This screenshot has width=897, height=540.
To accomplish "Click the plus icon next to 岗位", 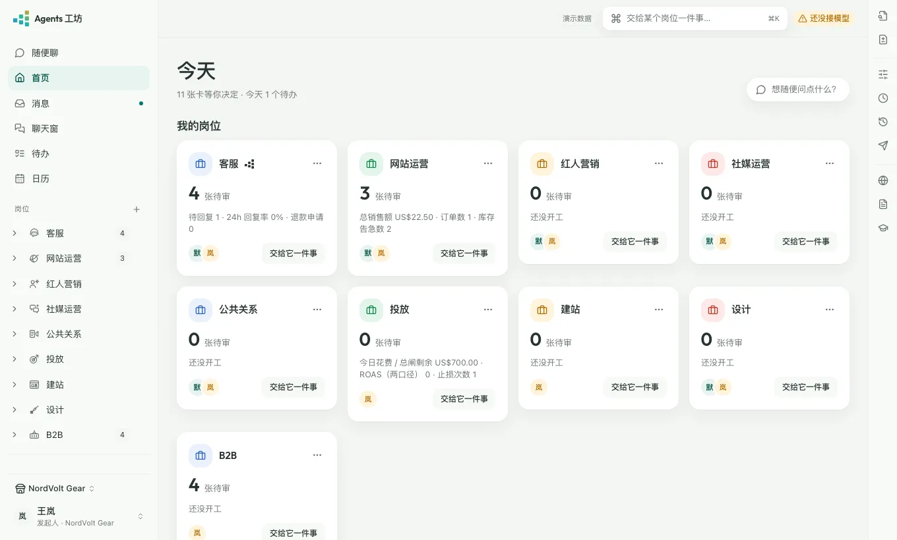I will [137, 209].
